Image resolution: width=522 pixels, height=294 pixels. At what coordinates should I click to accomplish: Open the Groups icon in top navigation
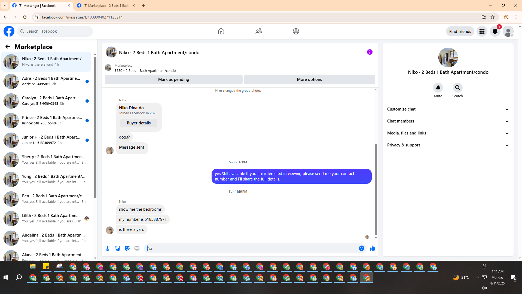296,31
